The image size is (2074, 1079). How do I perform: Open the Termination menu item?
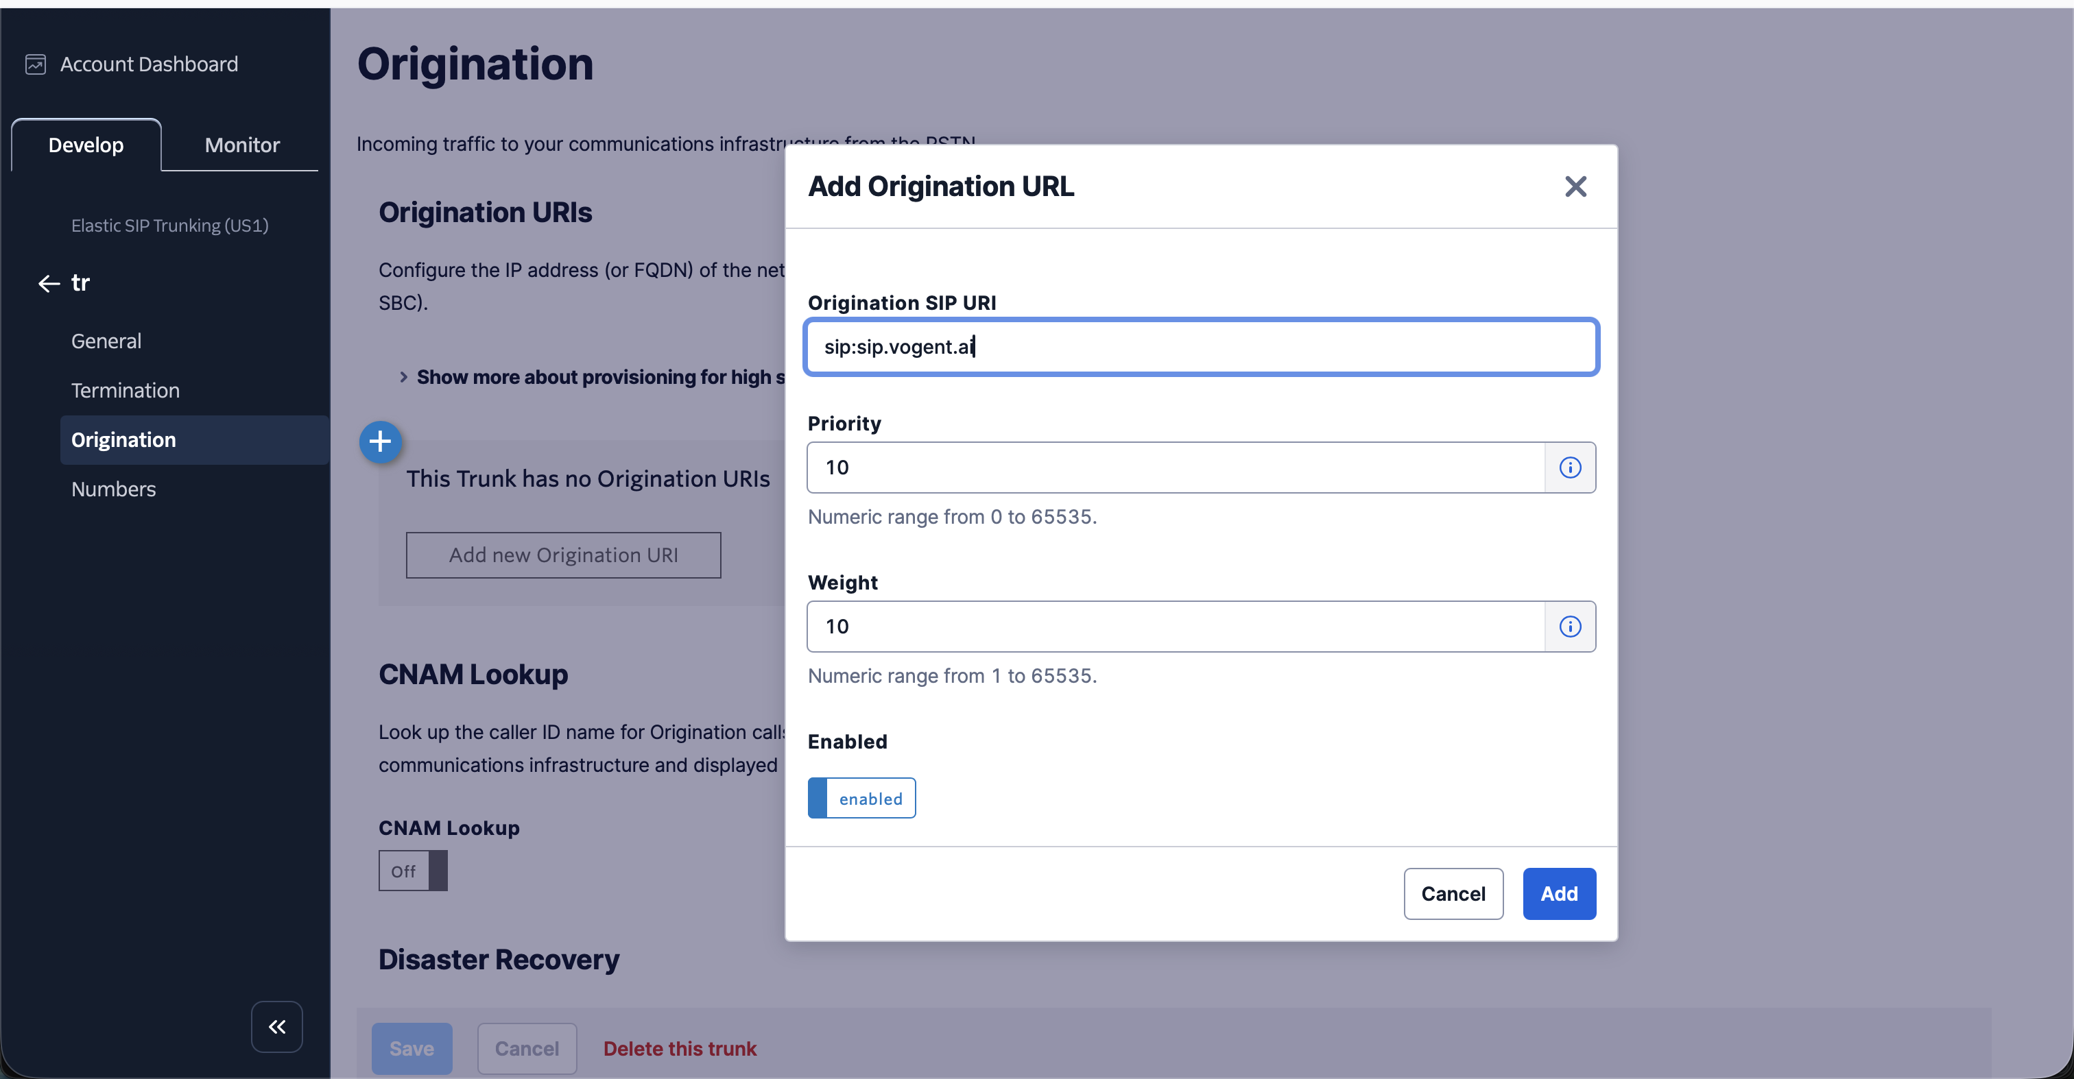click(x=125, y=390)
